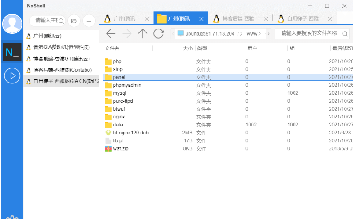Viewport: 357px width, 219px height.
Task: Expand the chevron after the root slash
Action: point(241,34)
